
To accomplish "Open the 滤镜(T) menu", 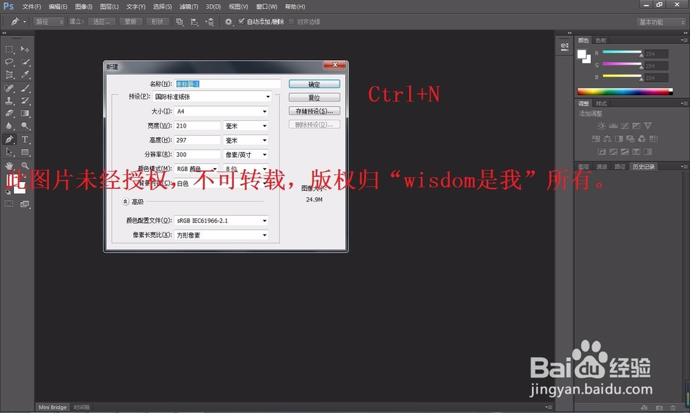I will [189, 7].
